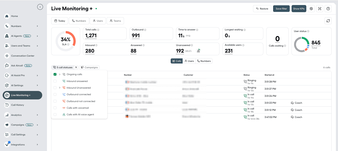The image size is (338, 151).
Task: Click the Restore button
Action: (x=262, y=9)
